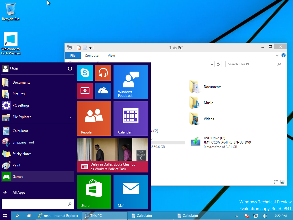Switch to msn - Internet Explorer

point(58,216)
